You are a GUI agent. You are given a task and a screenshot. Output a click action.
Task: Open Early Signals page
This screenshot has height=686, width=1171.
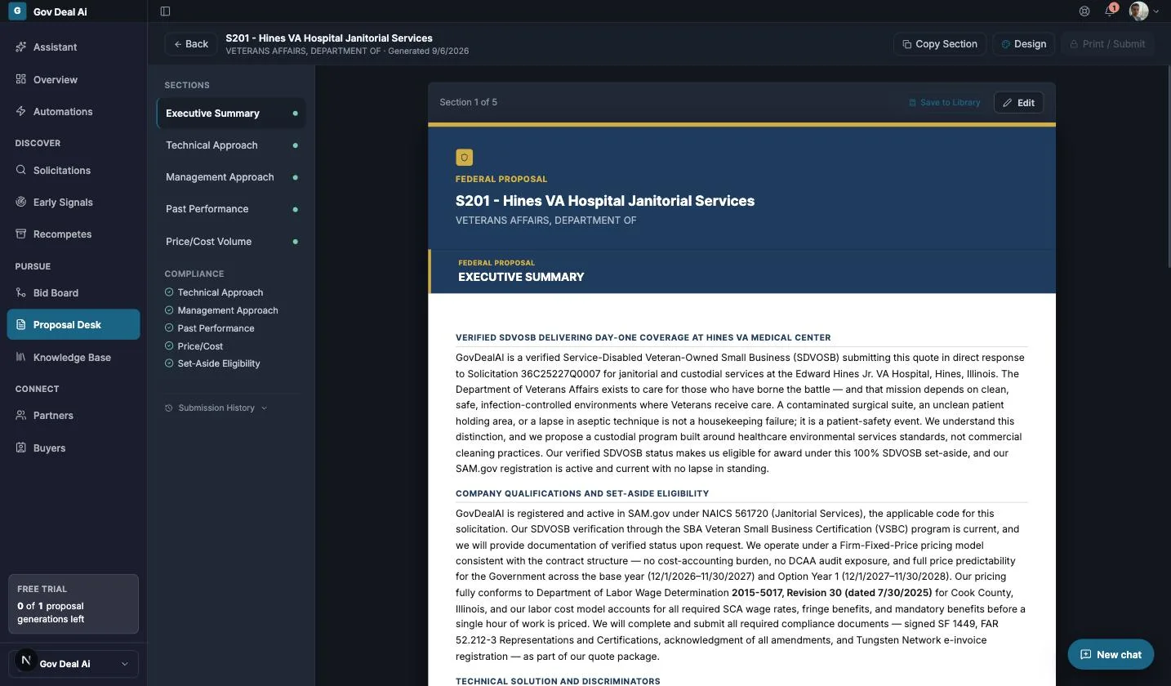73,203
